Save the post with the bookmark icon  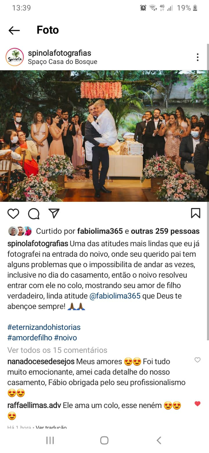point(196,213)
